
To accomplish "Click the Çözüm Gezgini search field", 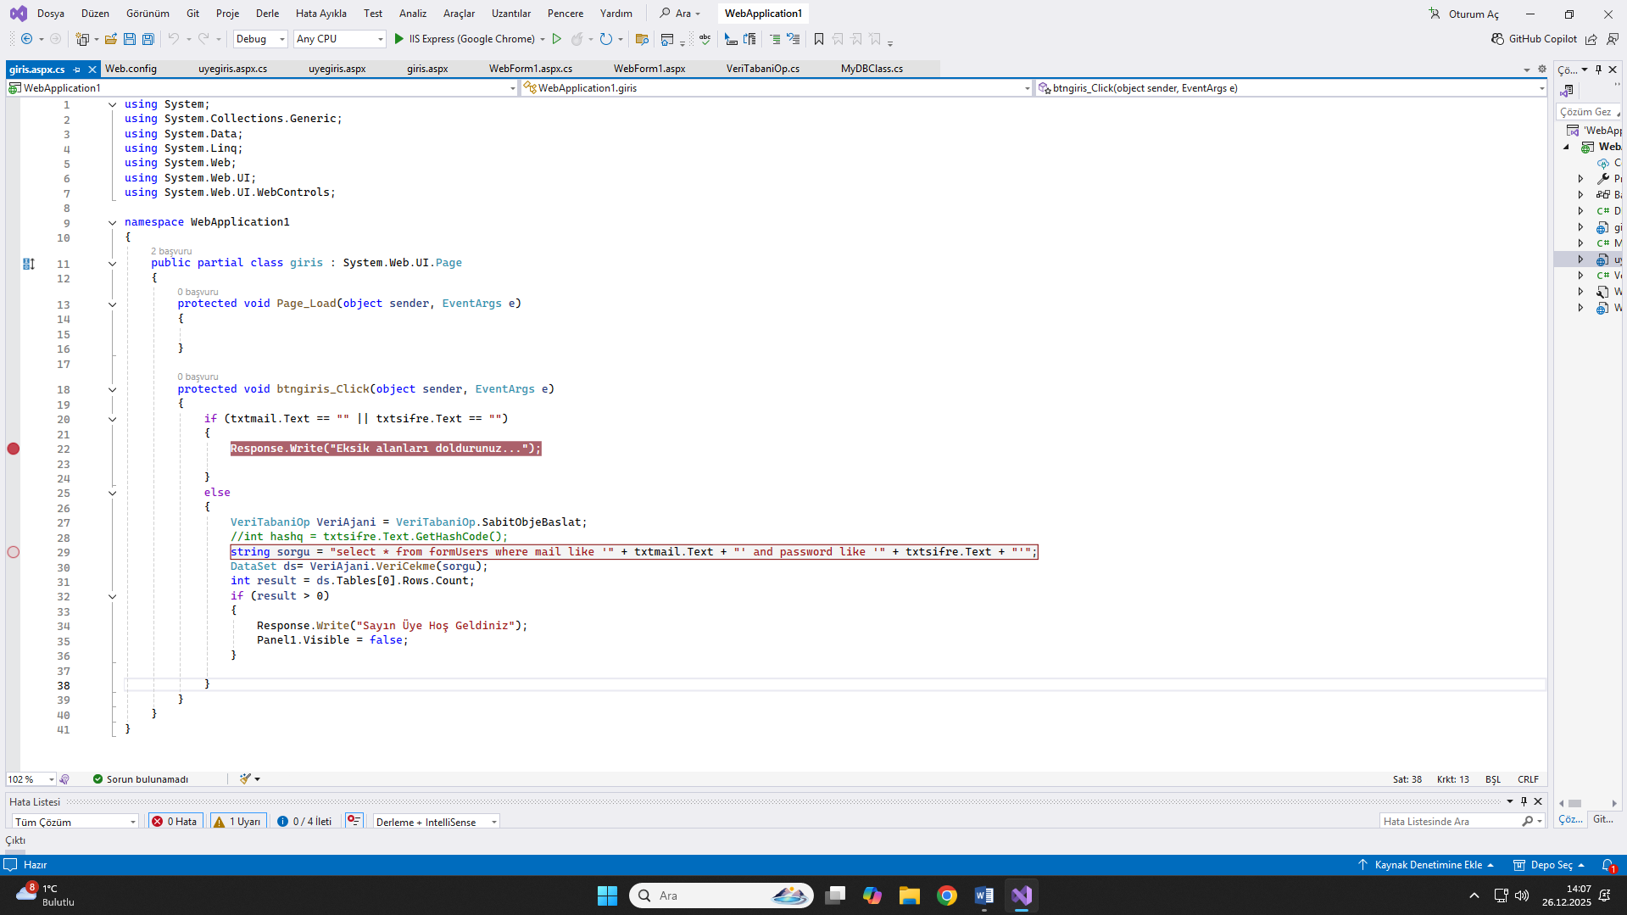I will (x=1588, y=112).
